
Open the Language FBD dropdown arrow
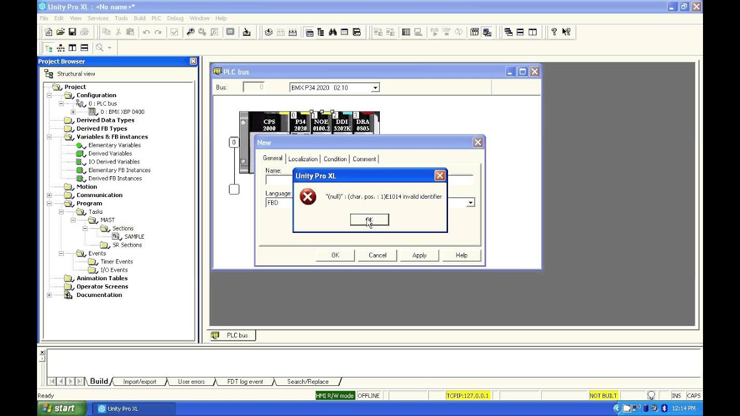(x=471, y=203)
